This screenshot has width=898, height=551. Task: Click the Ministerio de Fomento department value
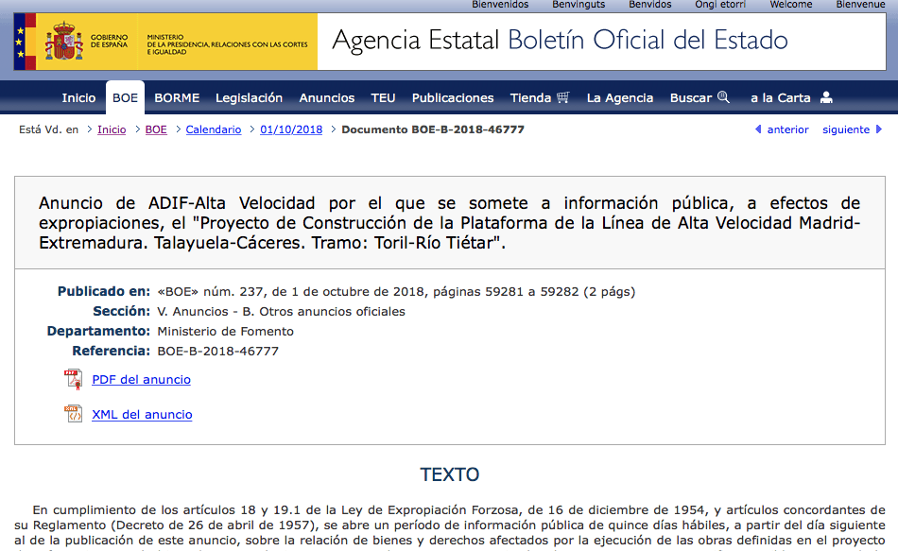point(226,331)
